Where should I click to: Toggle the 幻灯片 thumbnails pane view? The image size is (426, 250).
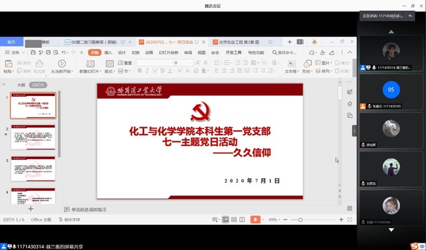coord(38,85)
